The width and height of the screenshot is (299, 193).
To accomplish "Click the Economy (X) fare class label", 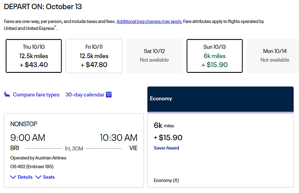I will click(x=166, y=180).
